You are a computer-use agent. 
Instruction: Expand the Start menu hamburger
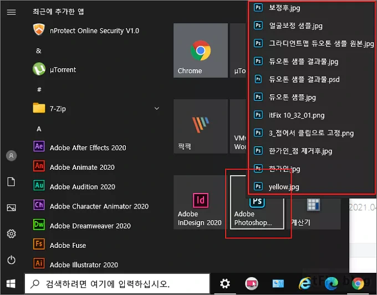click(x=11, y=12)
